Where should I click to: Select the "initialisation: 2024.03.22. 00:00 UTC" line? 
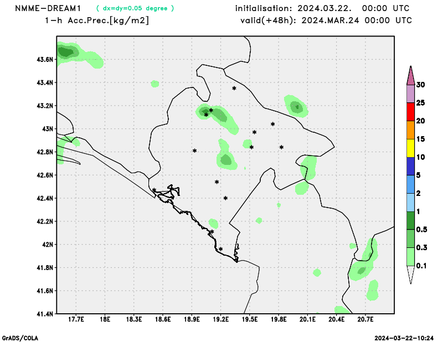pyautogui.click(x=322, y=8)
